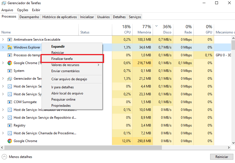Expand the Host de Serviço: Sy group
This screenshot has height=163, width=235.
[3, 94]
